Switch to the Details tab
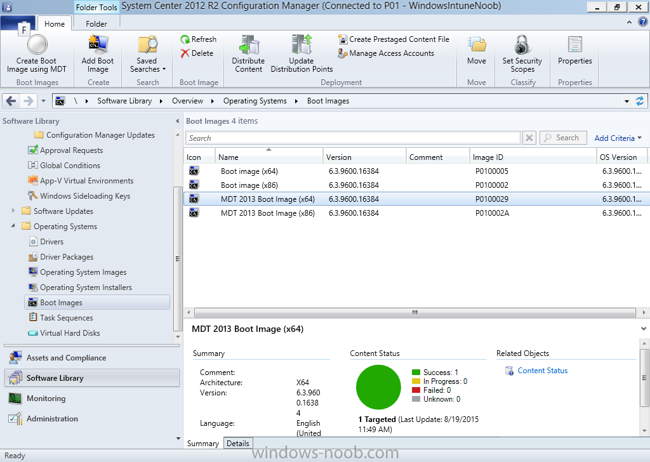Image resolution: width=650 pixels, height=462 pixels. (238, 444)
